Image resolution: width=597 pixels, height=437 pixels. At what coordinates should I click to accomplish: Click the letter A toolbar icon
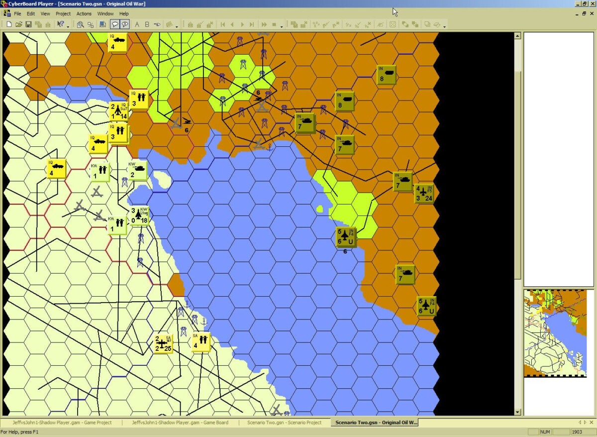[x=137, y=24]
